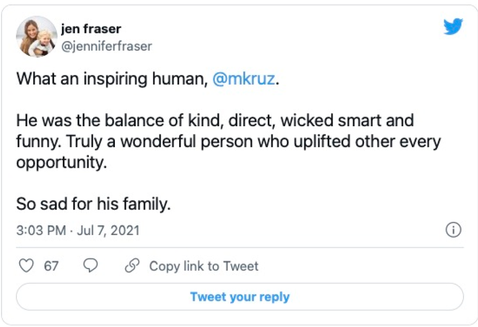Screen dimensions: 478x327
Task: Click the "3:03 PM" time text
Action: coord(41,230)
